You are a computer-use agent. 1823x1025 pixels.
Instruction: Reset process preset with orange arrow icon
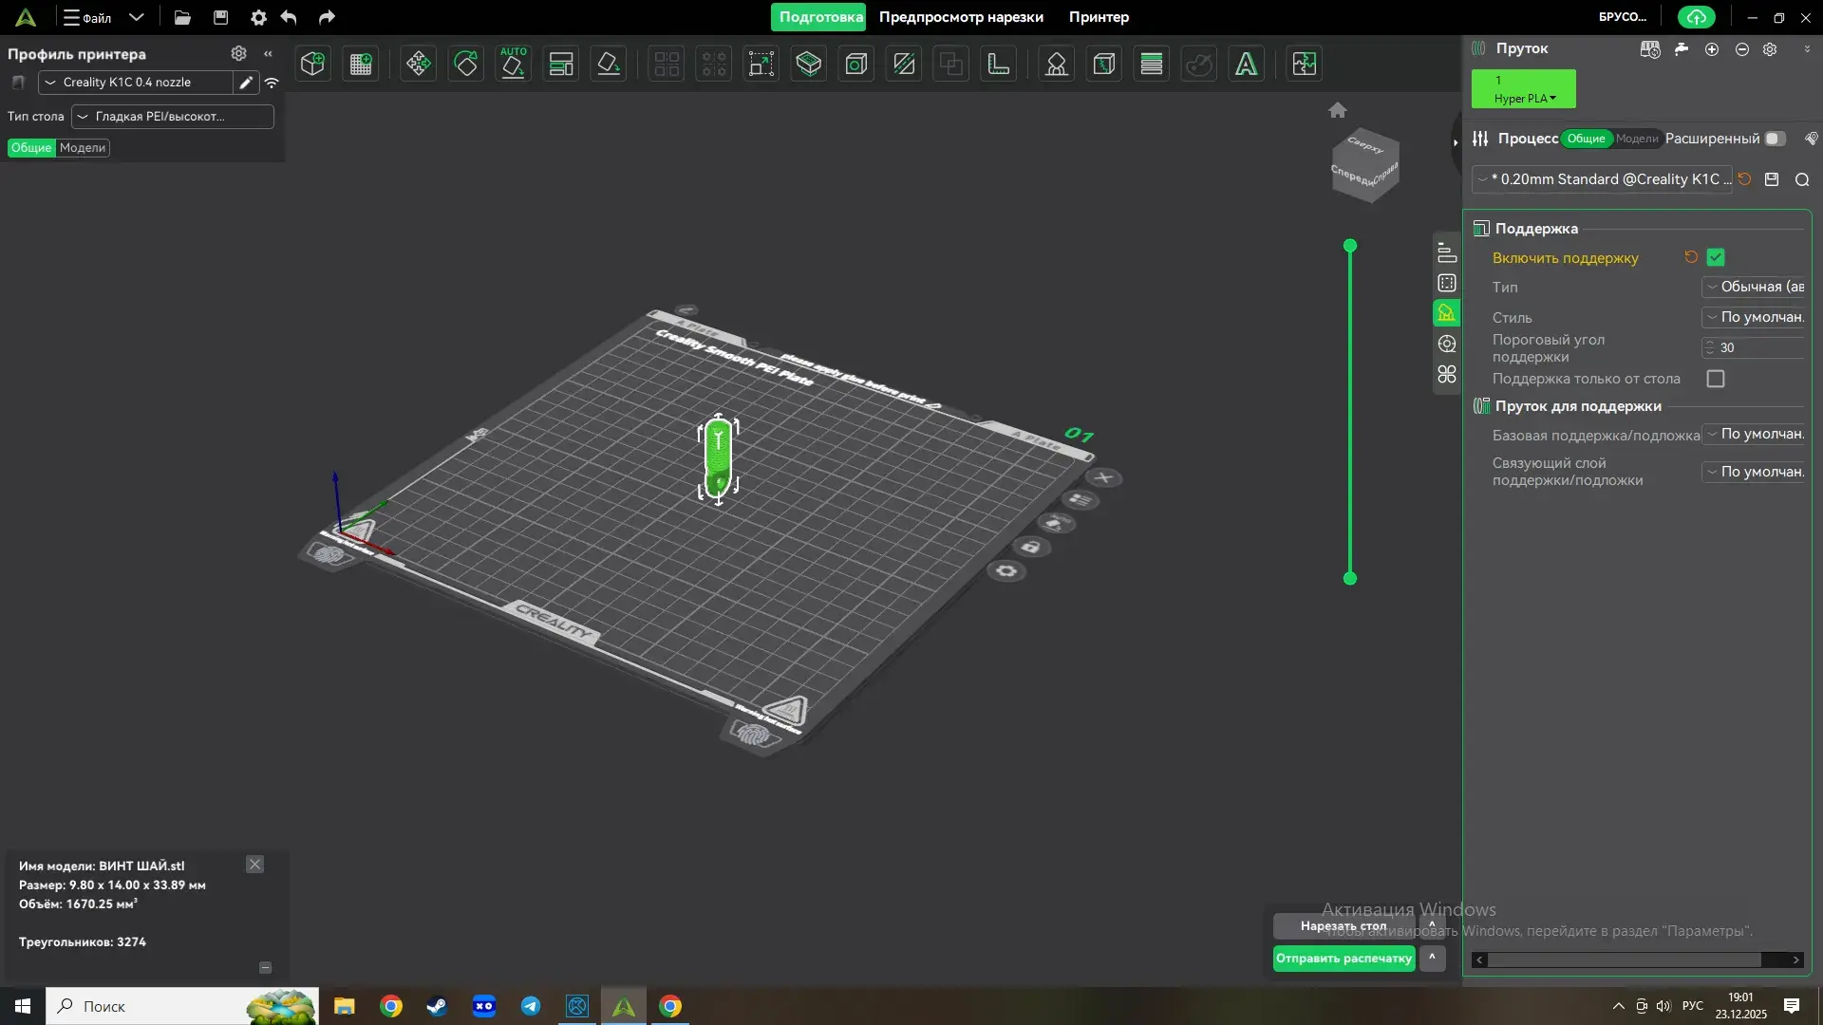[x=1745, y=178]
